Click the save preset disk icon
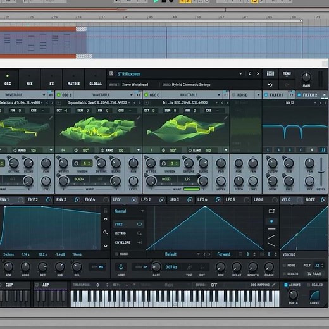Screen dimensions: 329x329 click(x=111, y=73)
